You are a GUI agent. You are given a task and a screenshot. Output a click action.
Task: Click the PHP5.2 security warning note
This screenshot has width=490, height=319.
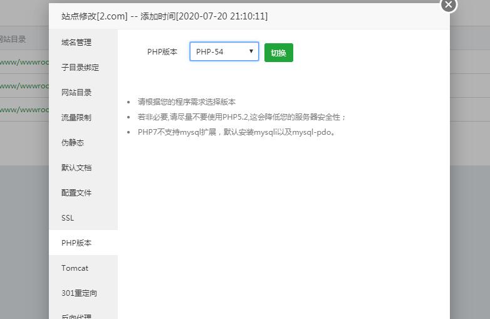242,117
